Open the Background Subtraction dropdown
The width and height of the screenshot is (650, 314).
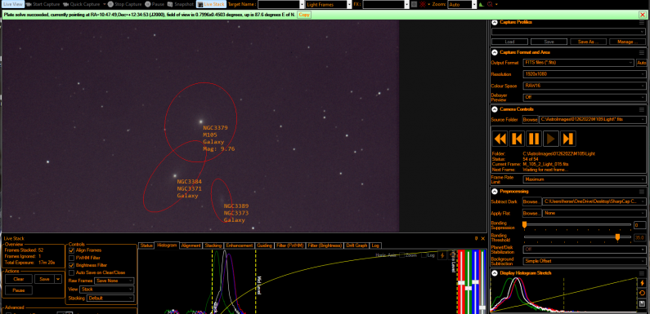coord(585,261)
